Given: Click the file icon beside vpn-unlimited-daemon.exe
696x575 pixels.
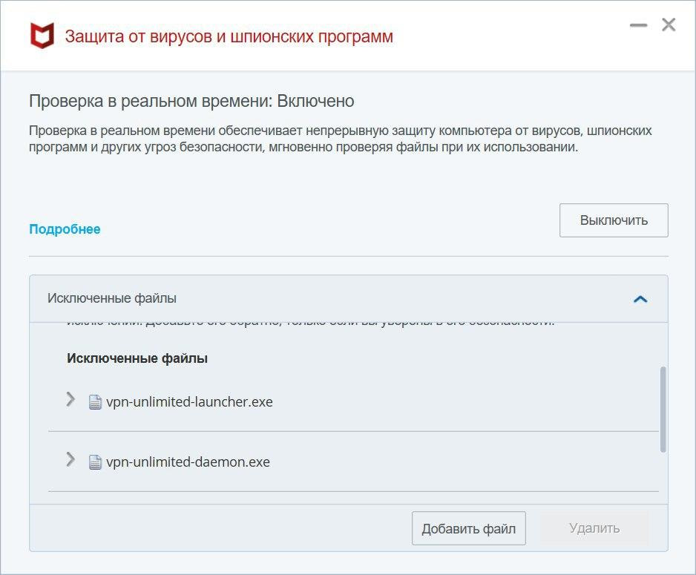Looking at the screenshot, I should tap(95, 462).
